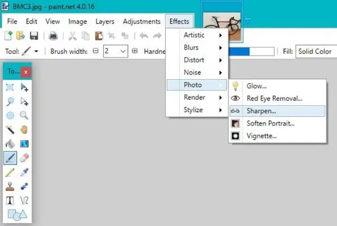The width and height of the screenshot is (337, 226).
Task: Open the Layers menu
Action: click(x=105, y=21)
